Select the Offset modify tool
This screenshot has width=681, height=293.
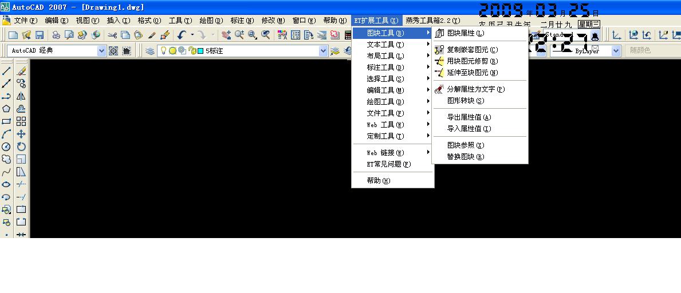[x=21, y=109]
